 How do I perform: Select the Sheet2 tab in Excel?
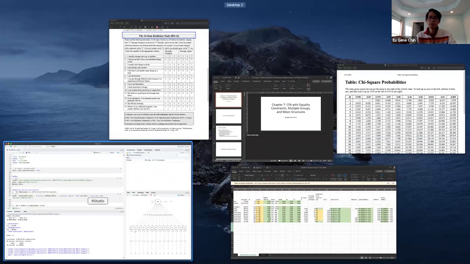[x=263, y=255]
